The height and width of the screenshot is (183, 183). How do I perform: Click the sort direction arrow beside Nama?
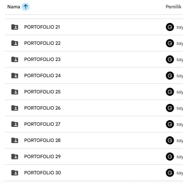point(25,7)
